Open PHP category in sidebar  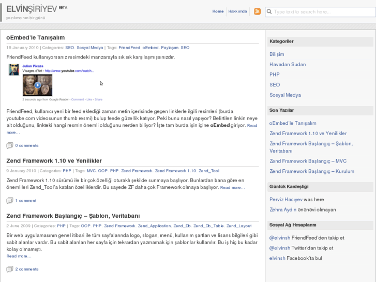pyautogui.click(x=274, y=75)
